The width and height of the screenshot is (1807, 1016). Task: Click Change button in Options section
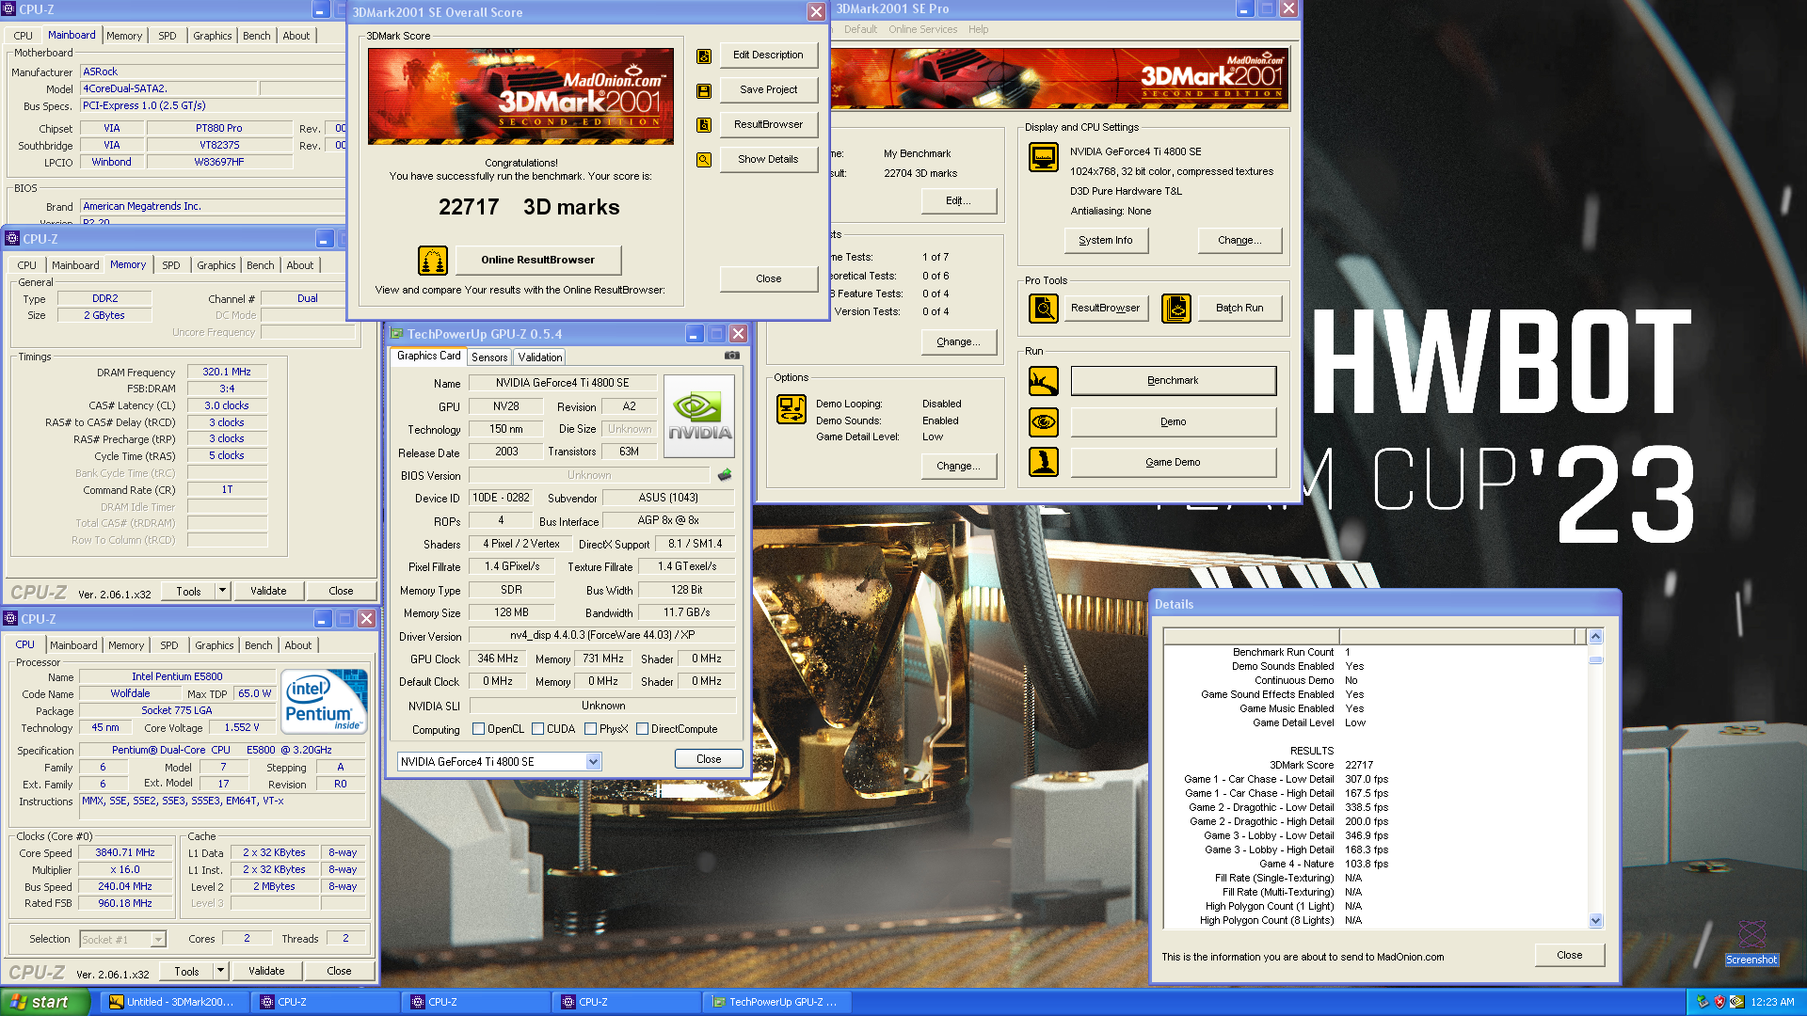[x=958, y=467]
